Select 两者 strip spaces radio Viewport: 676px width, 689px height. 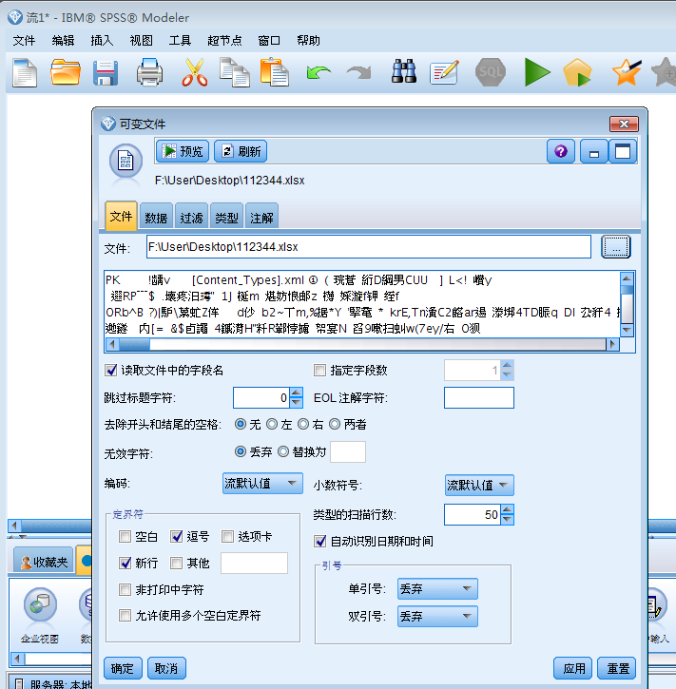pos(335,424)
